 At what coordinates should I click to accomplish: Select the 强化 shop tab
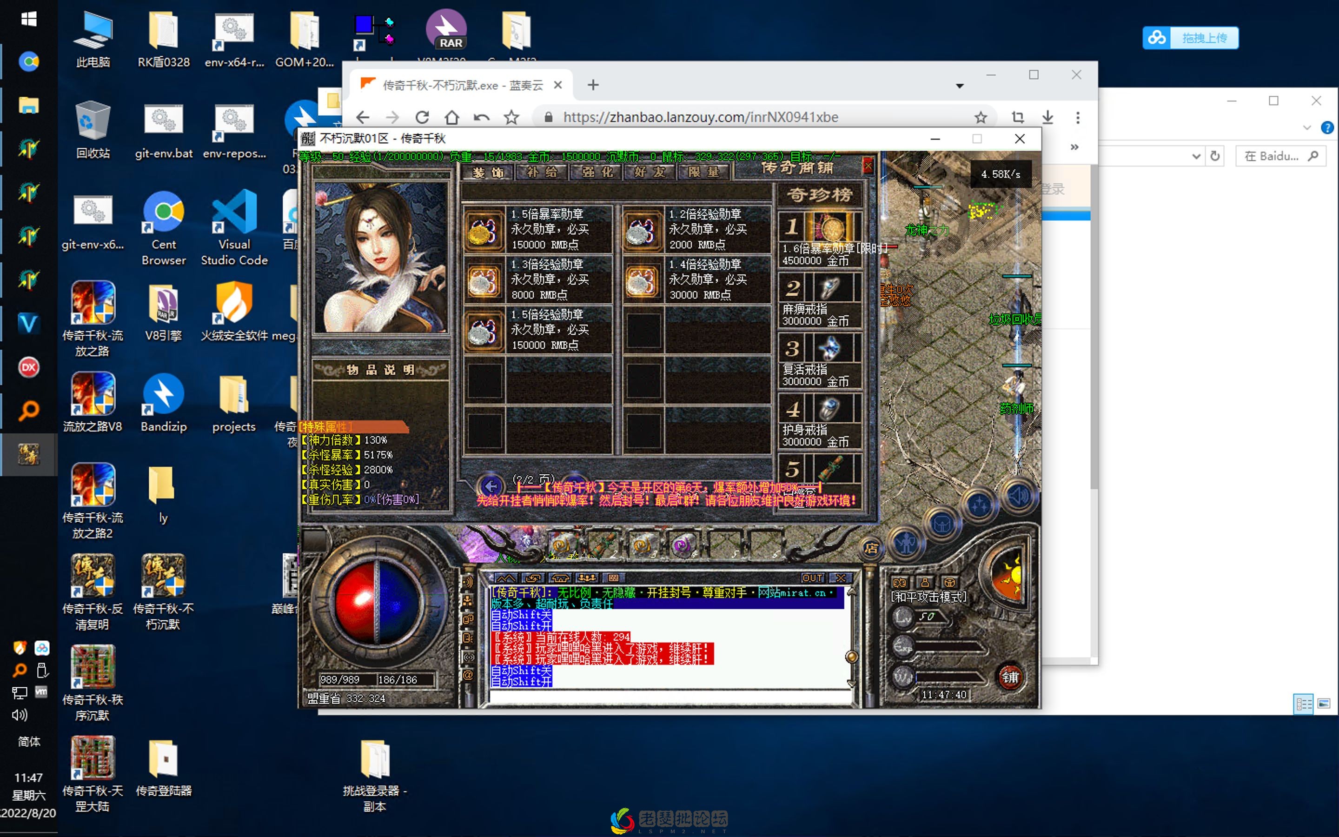(597, 173)
